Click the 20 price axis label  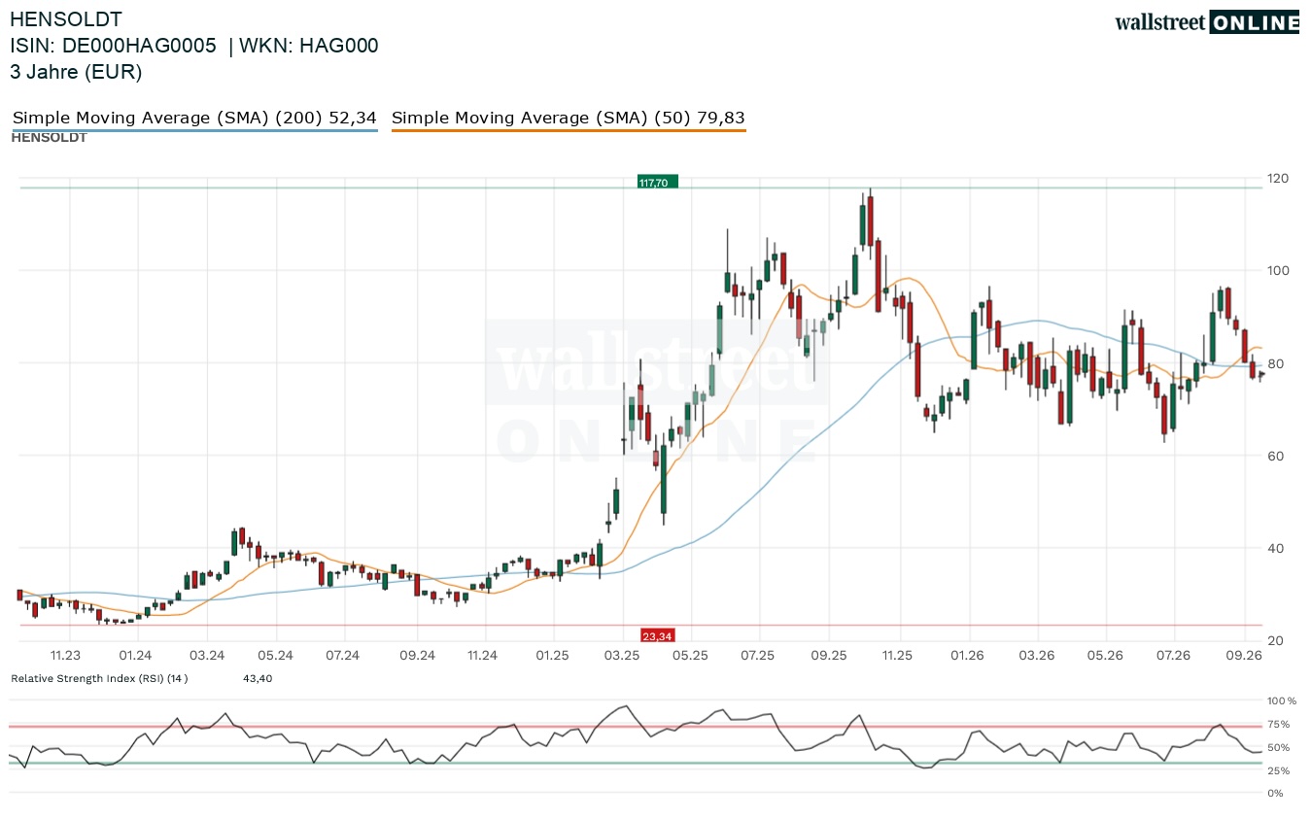tap(1275, 640)
